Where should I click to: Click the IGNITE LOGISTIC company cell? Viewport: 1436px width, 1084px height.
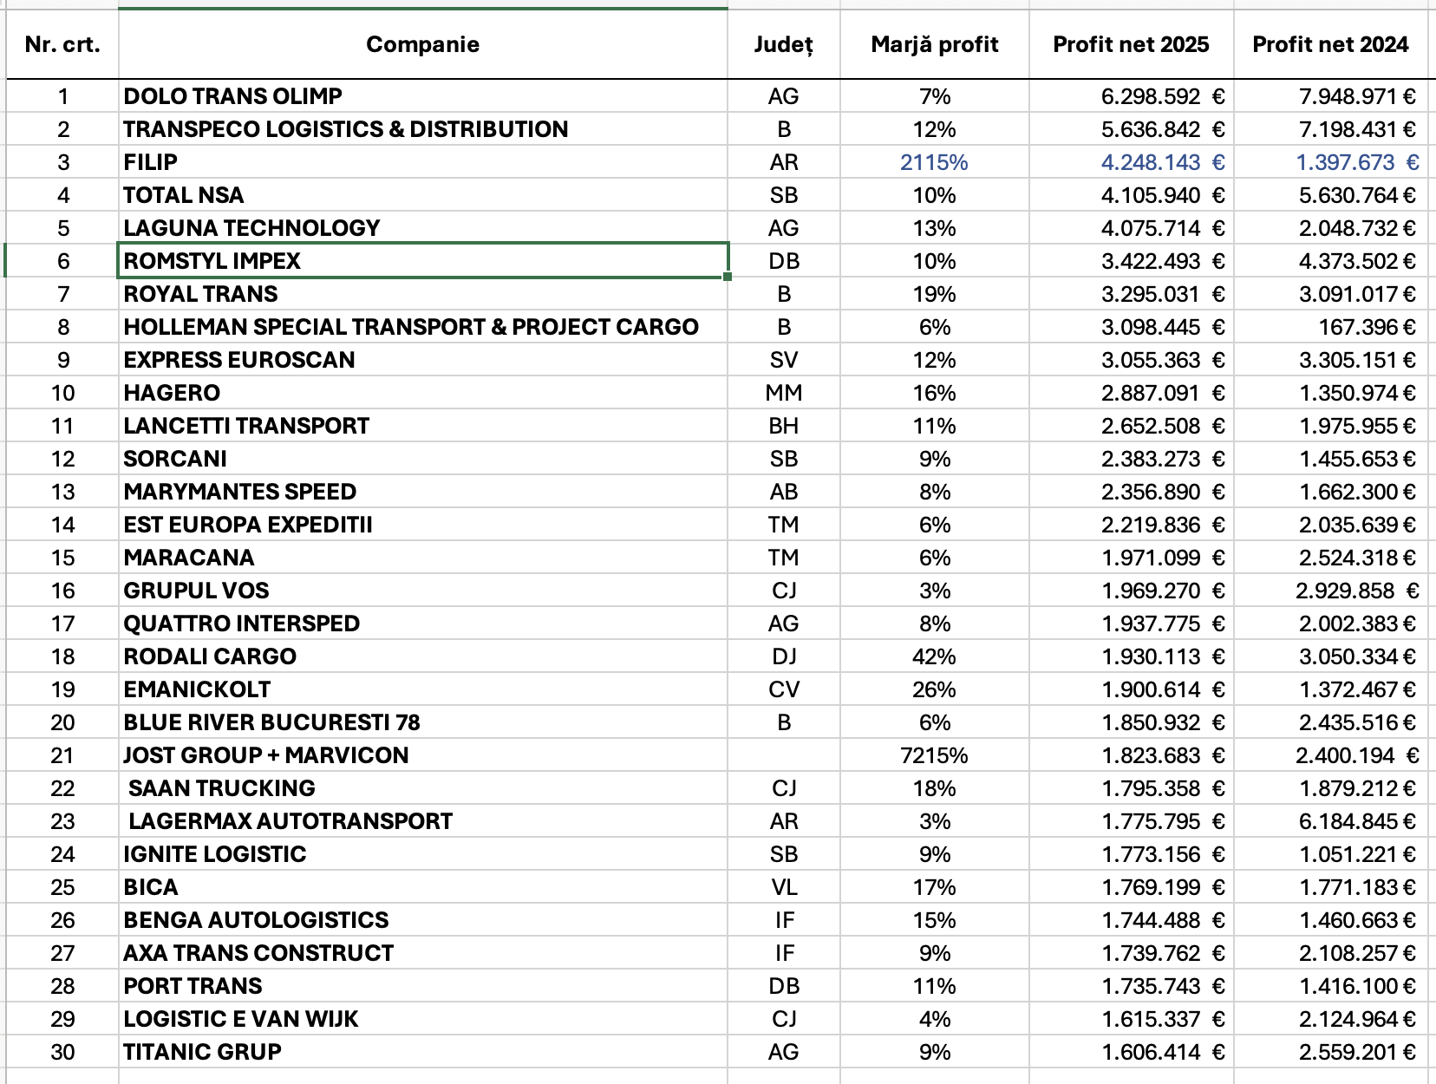[423, 854]
